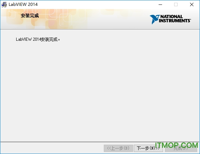This screenshot has height=154, width=200.
Task: Minimize the LabVIEW 2014 window
Action: (x=160, y=4)
